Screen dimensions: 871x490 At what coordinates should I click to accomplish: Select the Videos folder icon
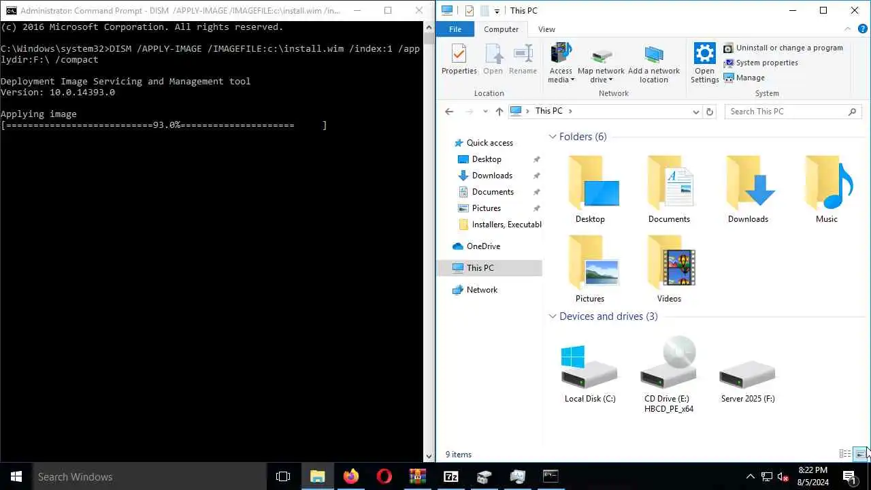click(x=669, y=269)
